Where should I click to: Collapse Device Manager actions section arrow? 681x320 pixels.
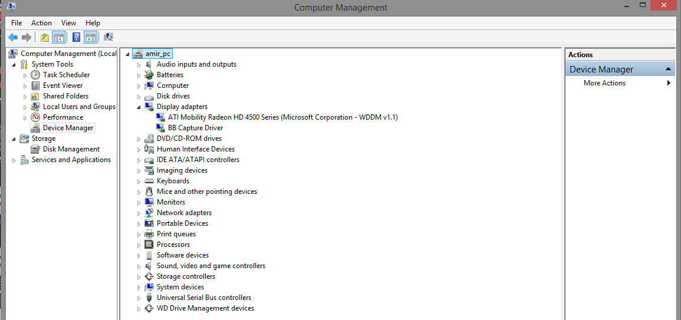668,70
